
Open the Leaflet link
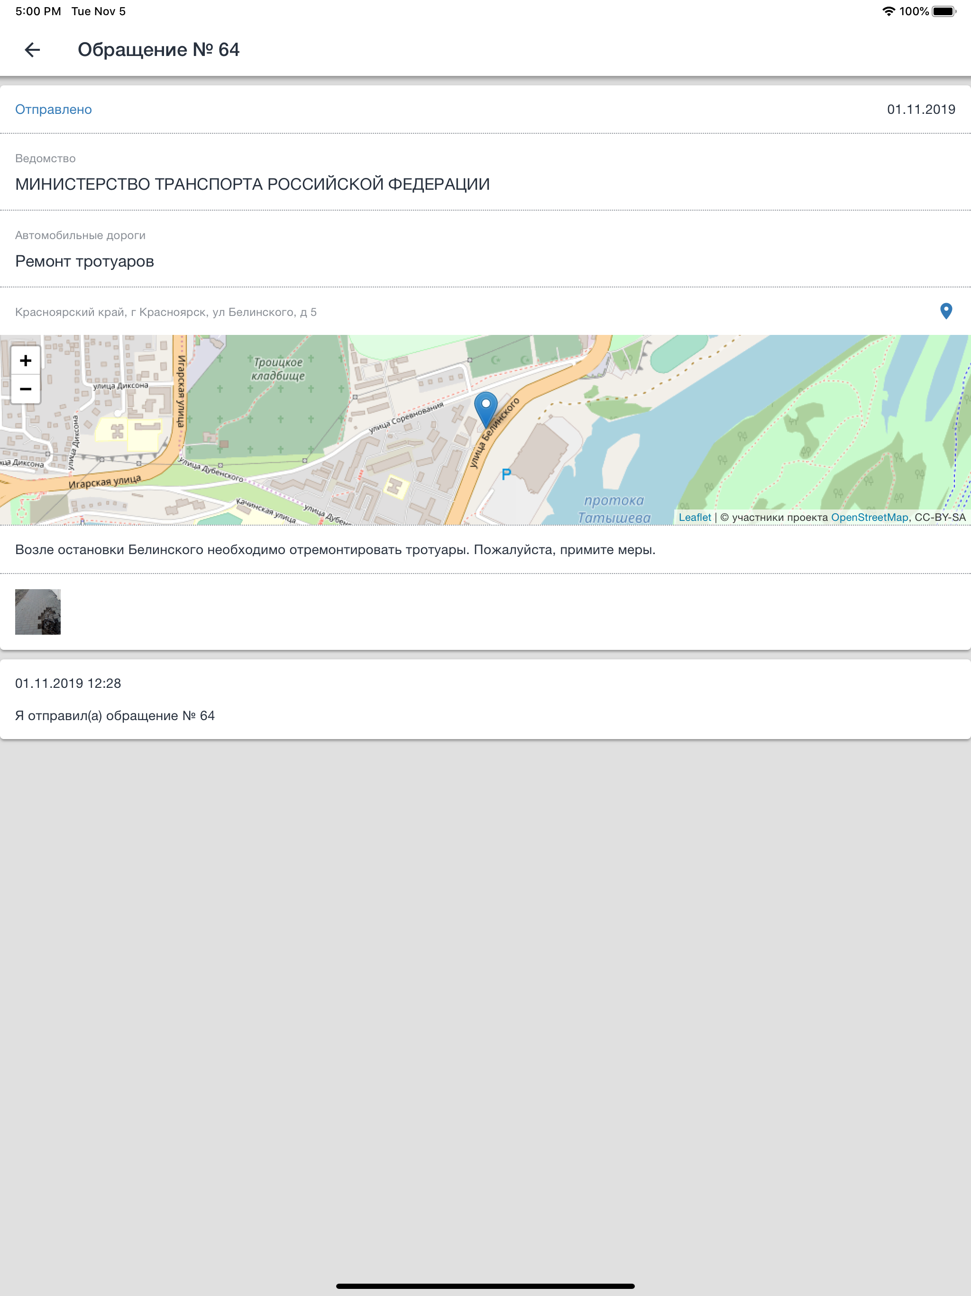(695, 518)
